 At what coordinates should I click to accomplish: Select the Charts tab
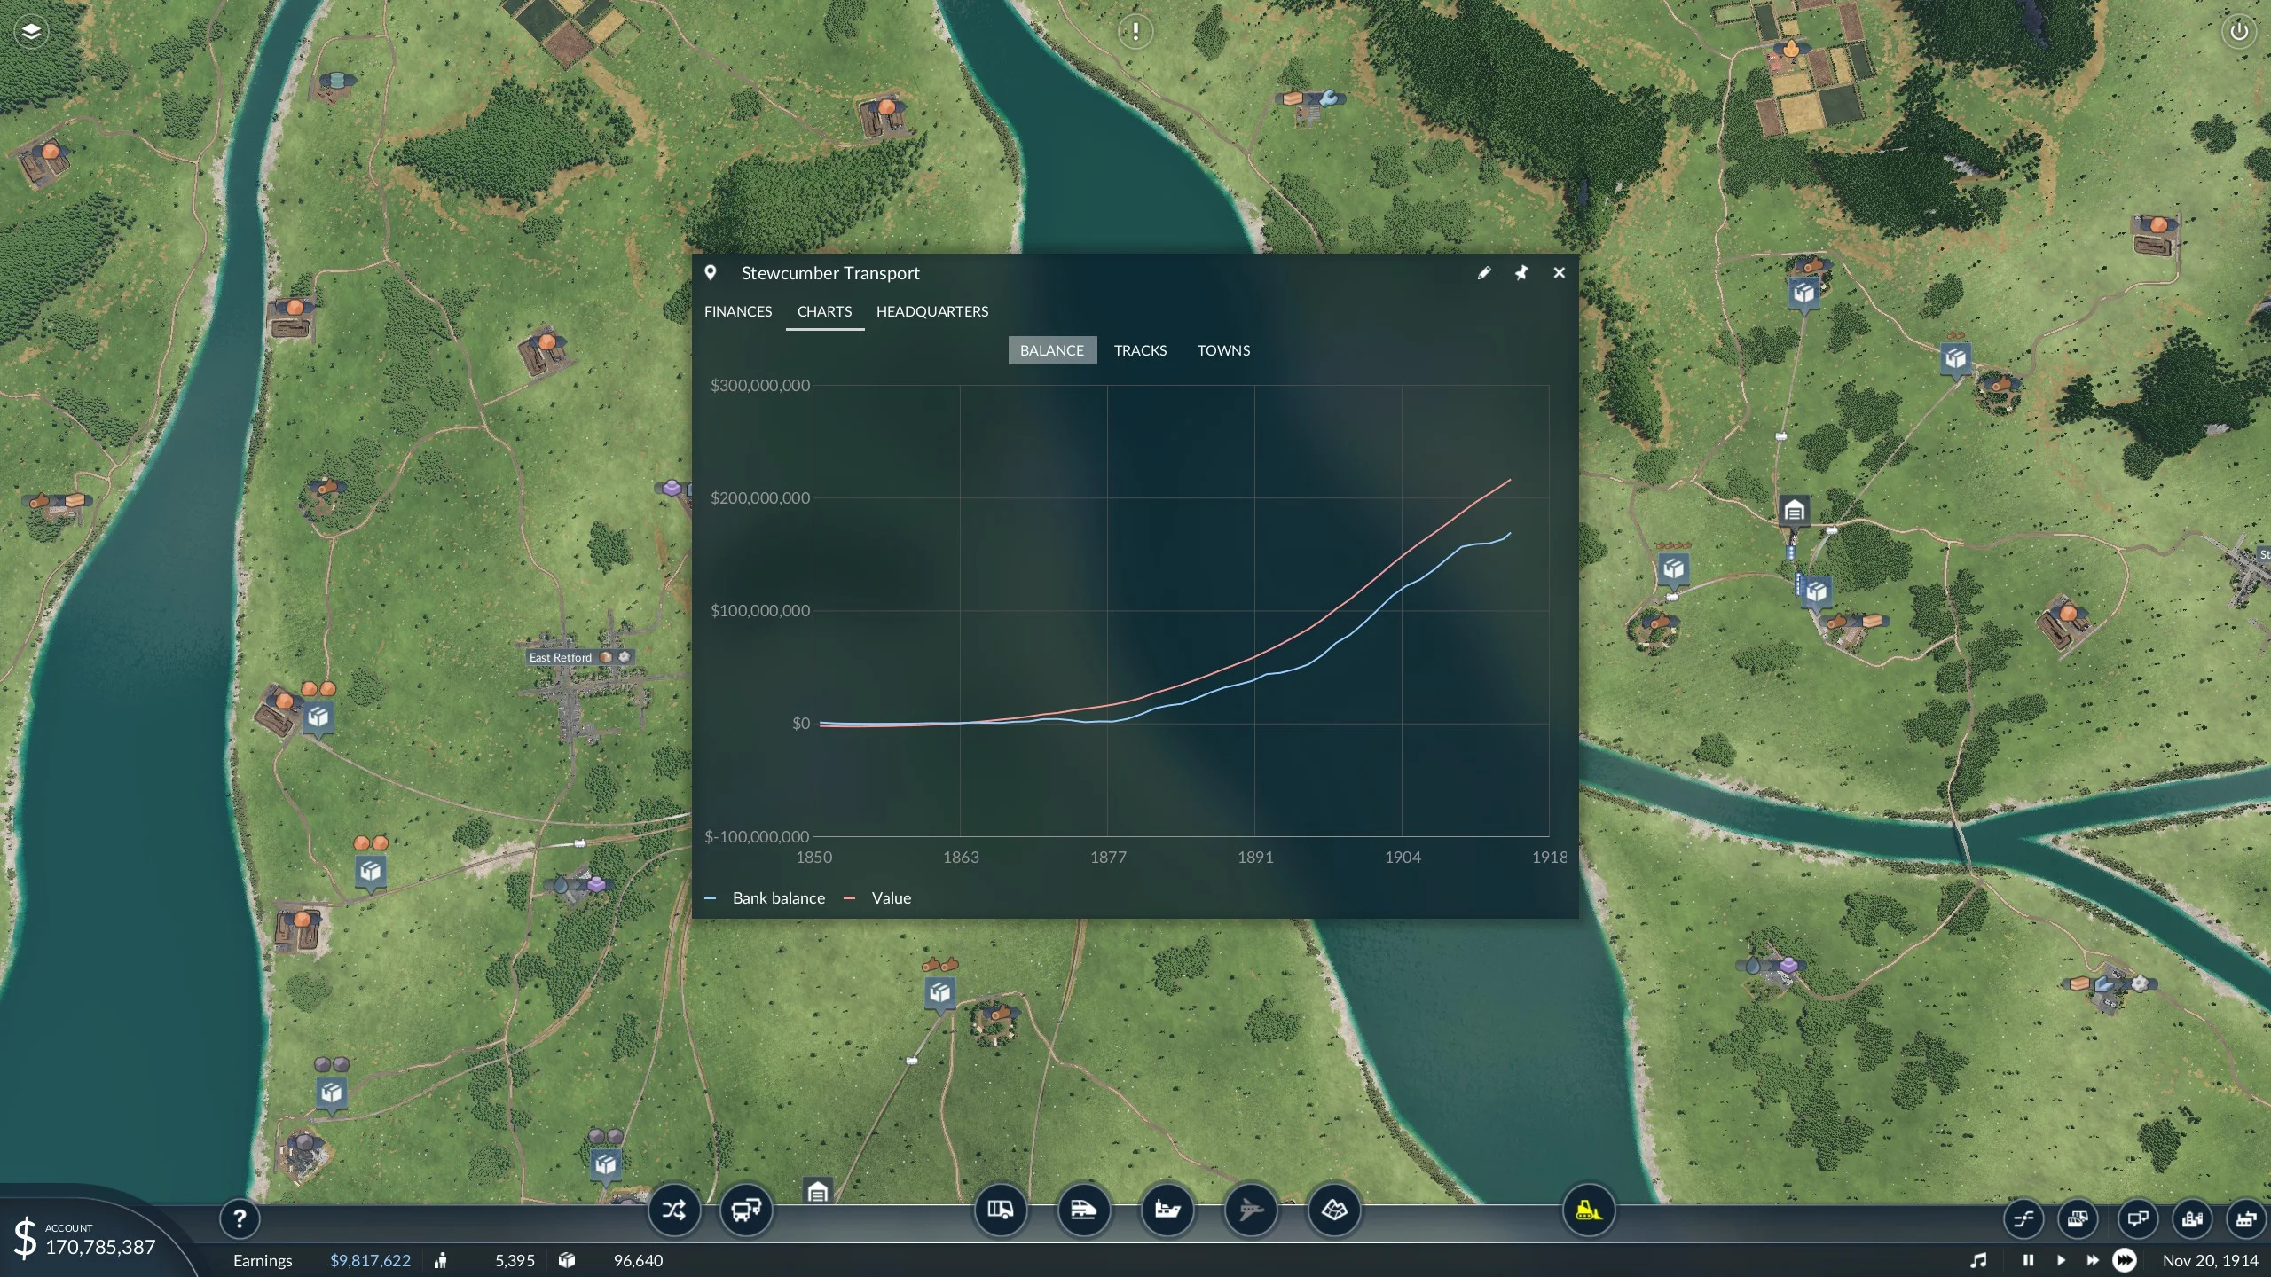tap(824, 311)
